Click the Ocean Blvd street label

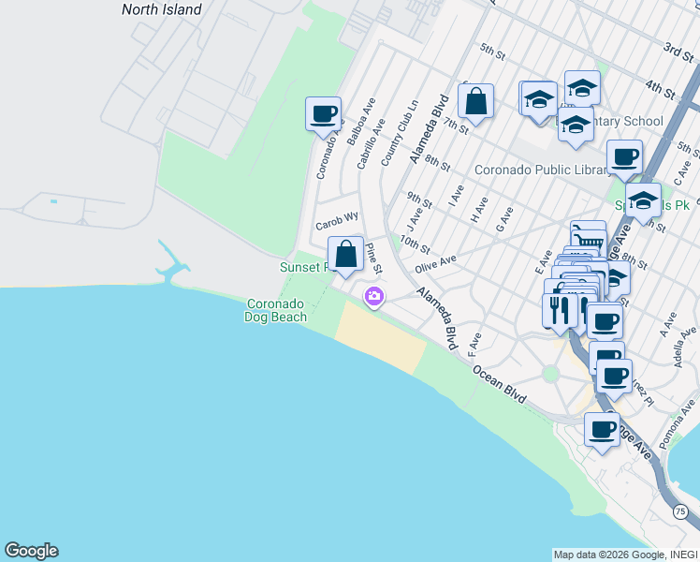click(500, 384)
